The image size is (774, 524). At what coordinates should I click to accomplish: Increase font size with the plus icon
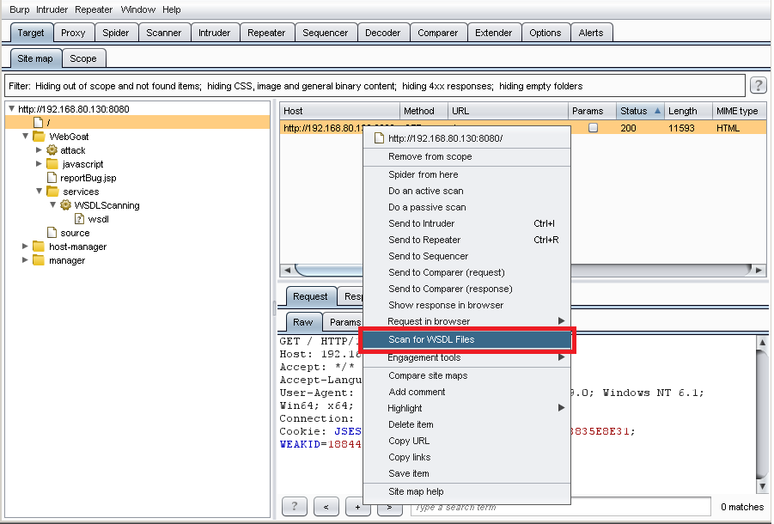(358, 506)
